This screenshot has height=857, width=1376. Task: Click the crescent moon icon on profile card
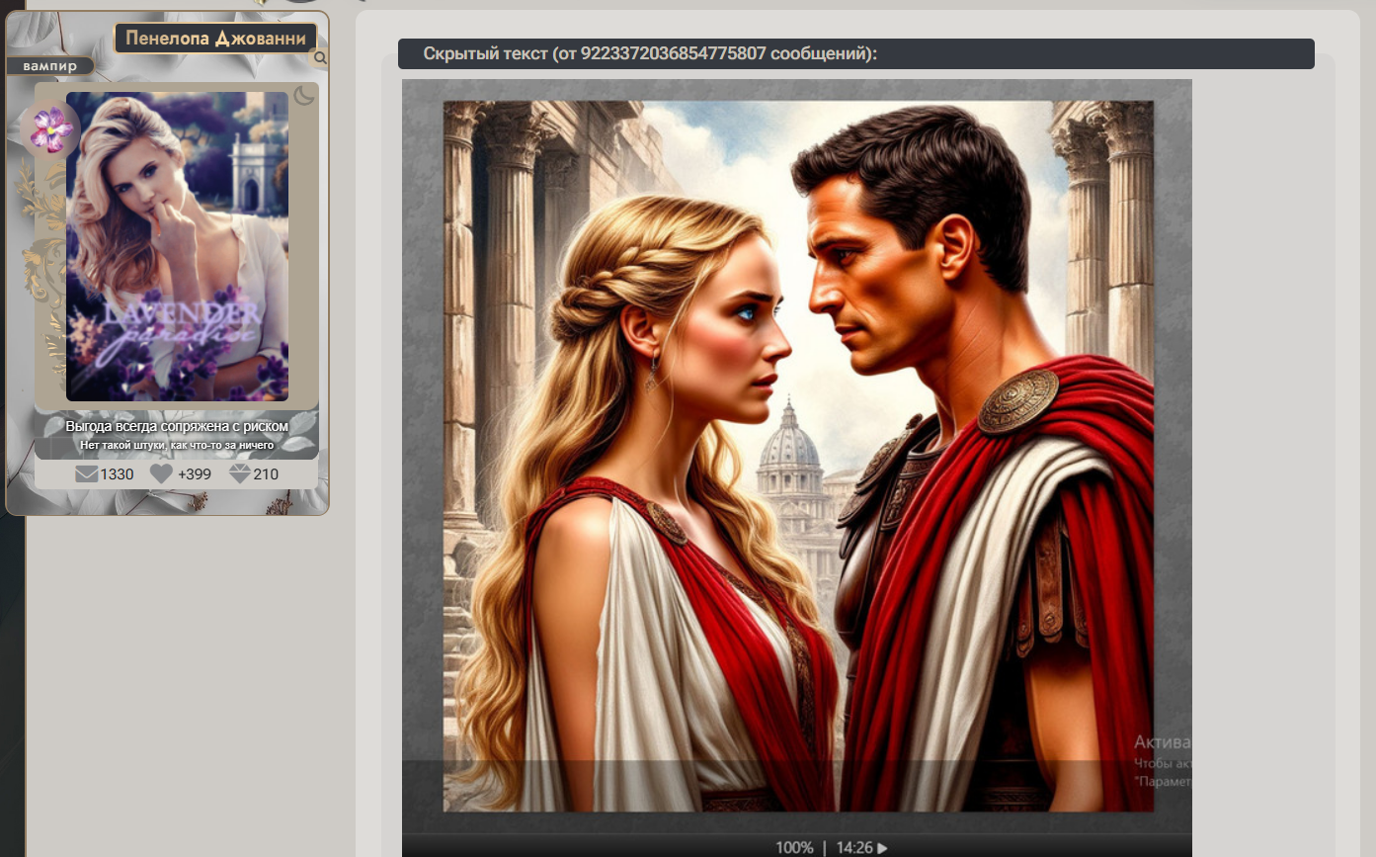(x=305, y=95)
